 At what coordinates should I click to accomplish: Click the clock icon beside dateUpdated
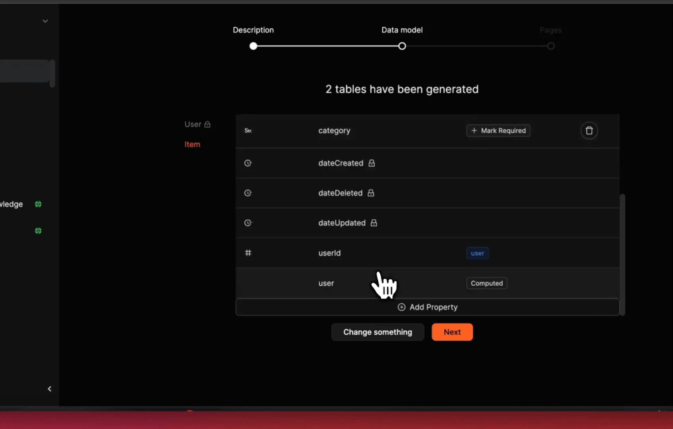[248, 223]
